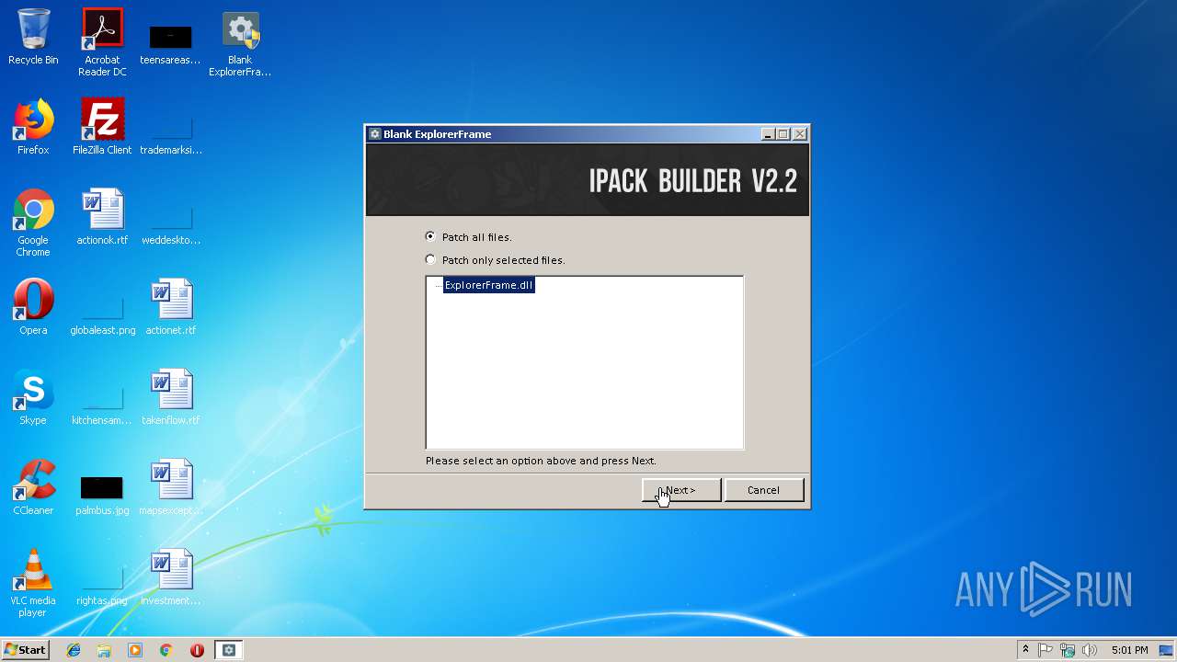Select the kitchensam desktop file
The image size is (1177, 662).
tap(102, 405)
